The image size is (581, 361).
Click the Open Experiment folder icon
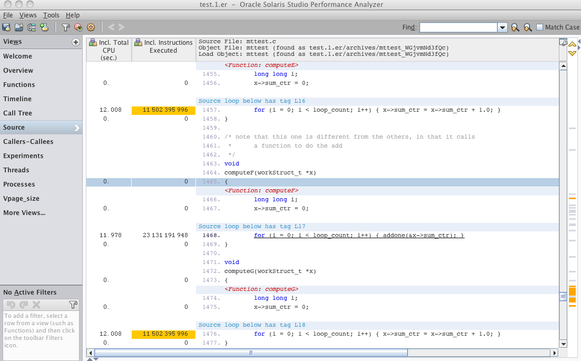click(x=19, y=27)
